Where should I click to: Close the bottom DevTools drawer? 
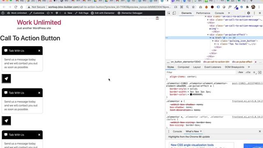coord(260,132)
